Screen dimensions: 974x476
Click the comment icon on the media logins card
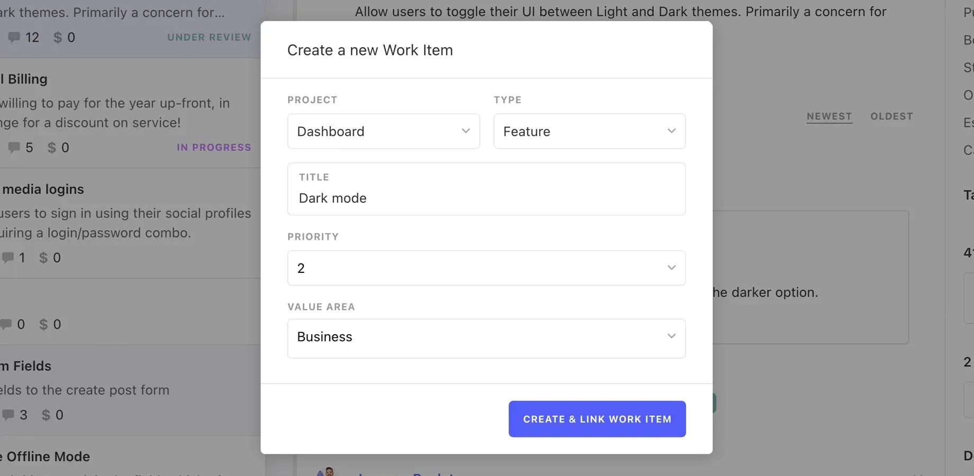pyautogui.click(x=8, y=258)
